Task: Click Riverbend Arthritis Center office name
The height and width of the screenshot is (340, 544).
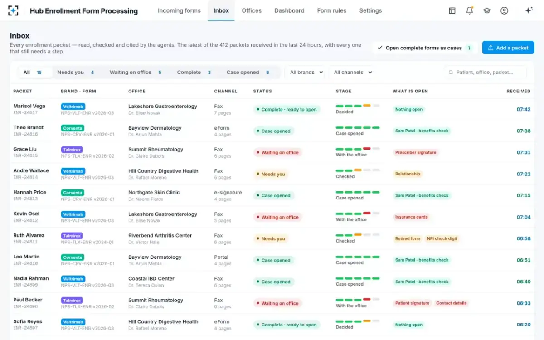Action: [160, 236]
